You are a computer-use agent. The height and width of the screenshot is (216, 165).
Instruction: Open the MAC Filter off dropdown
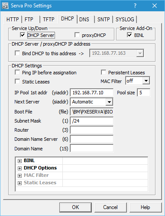[146, 80]
